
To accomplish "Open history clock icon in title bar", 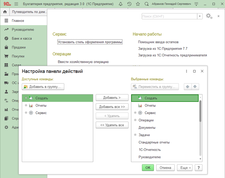I will tap(129, 4).
